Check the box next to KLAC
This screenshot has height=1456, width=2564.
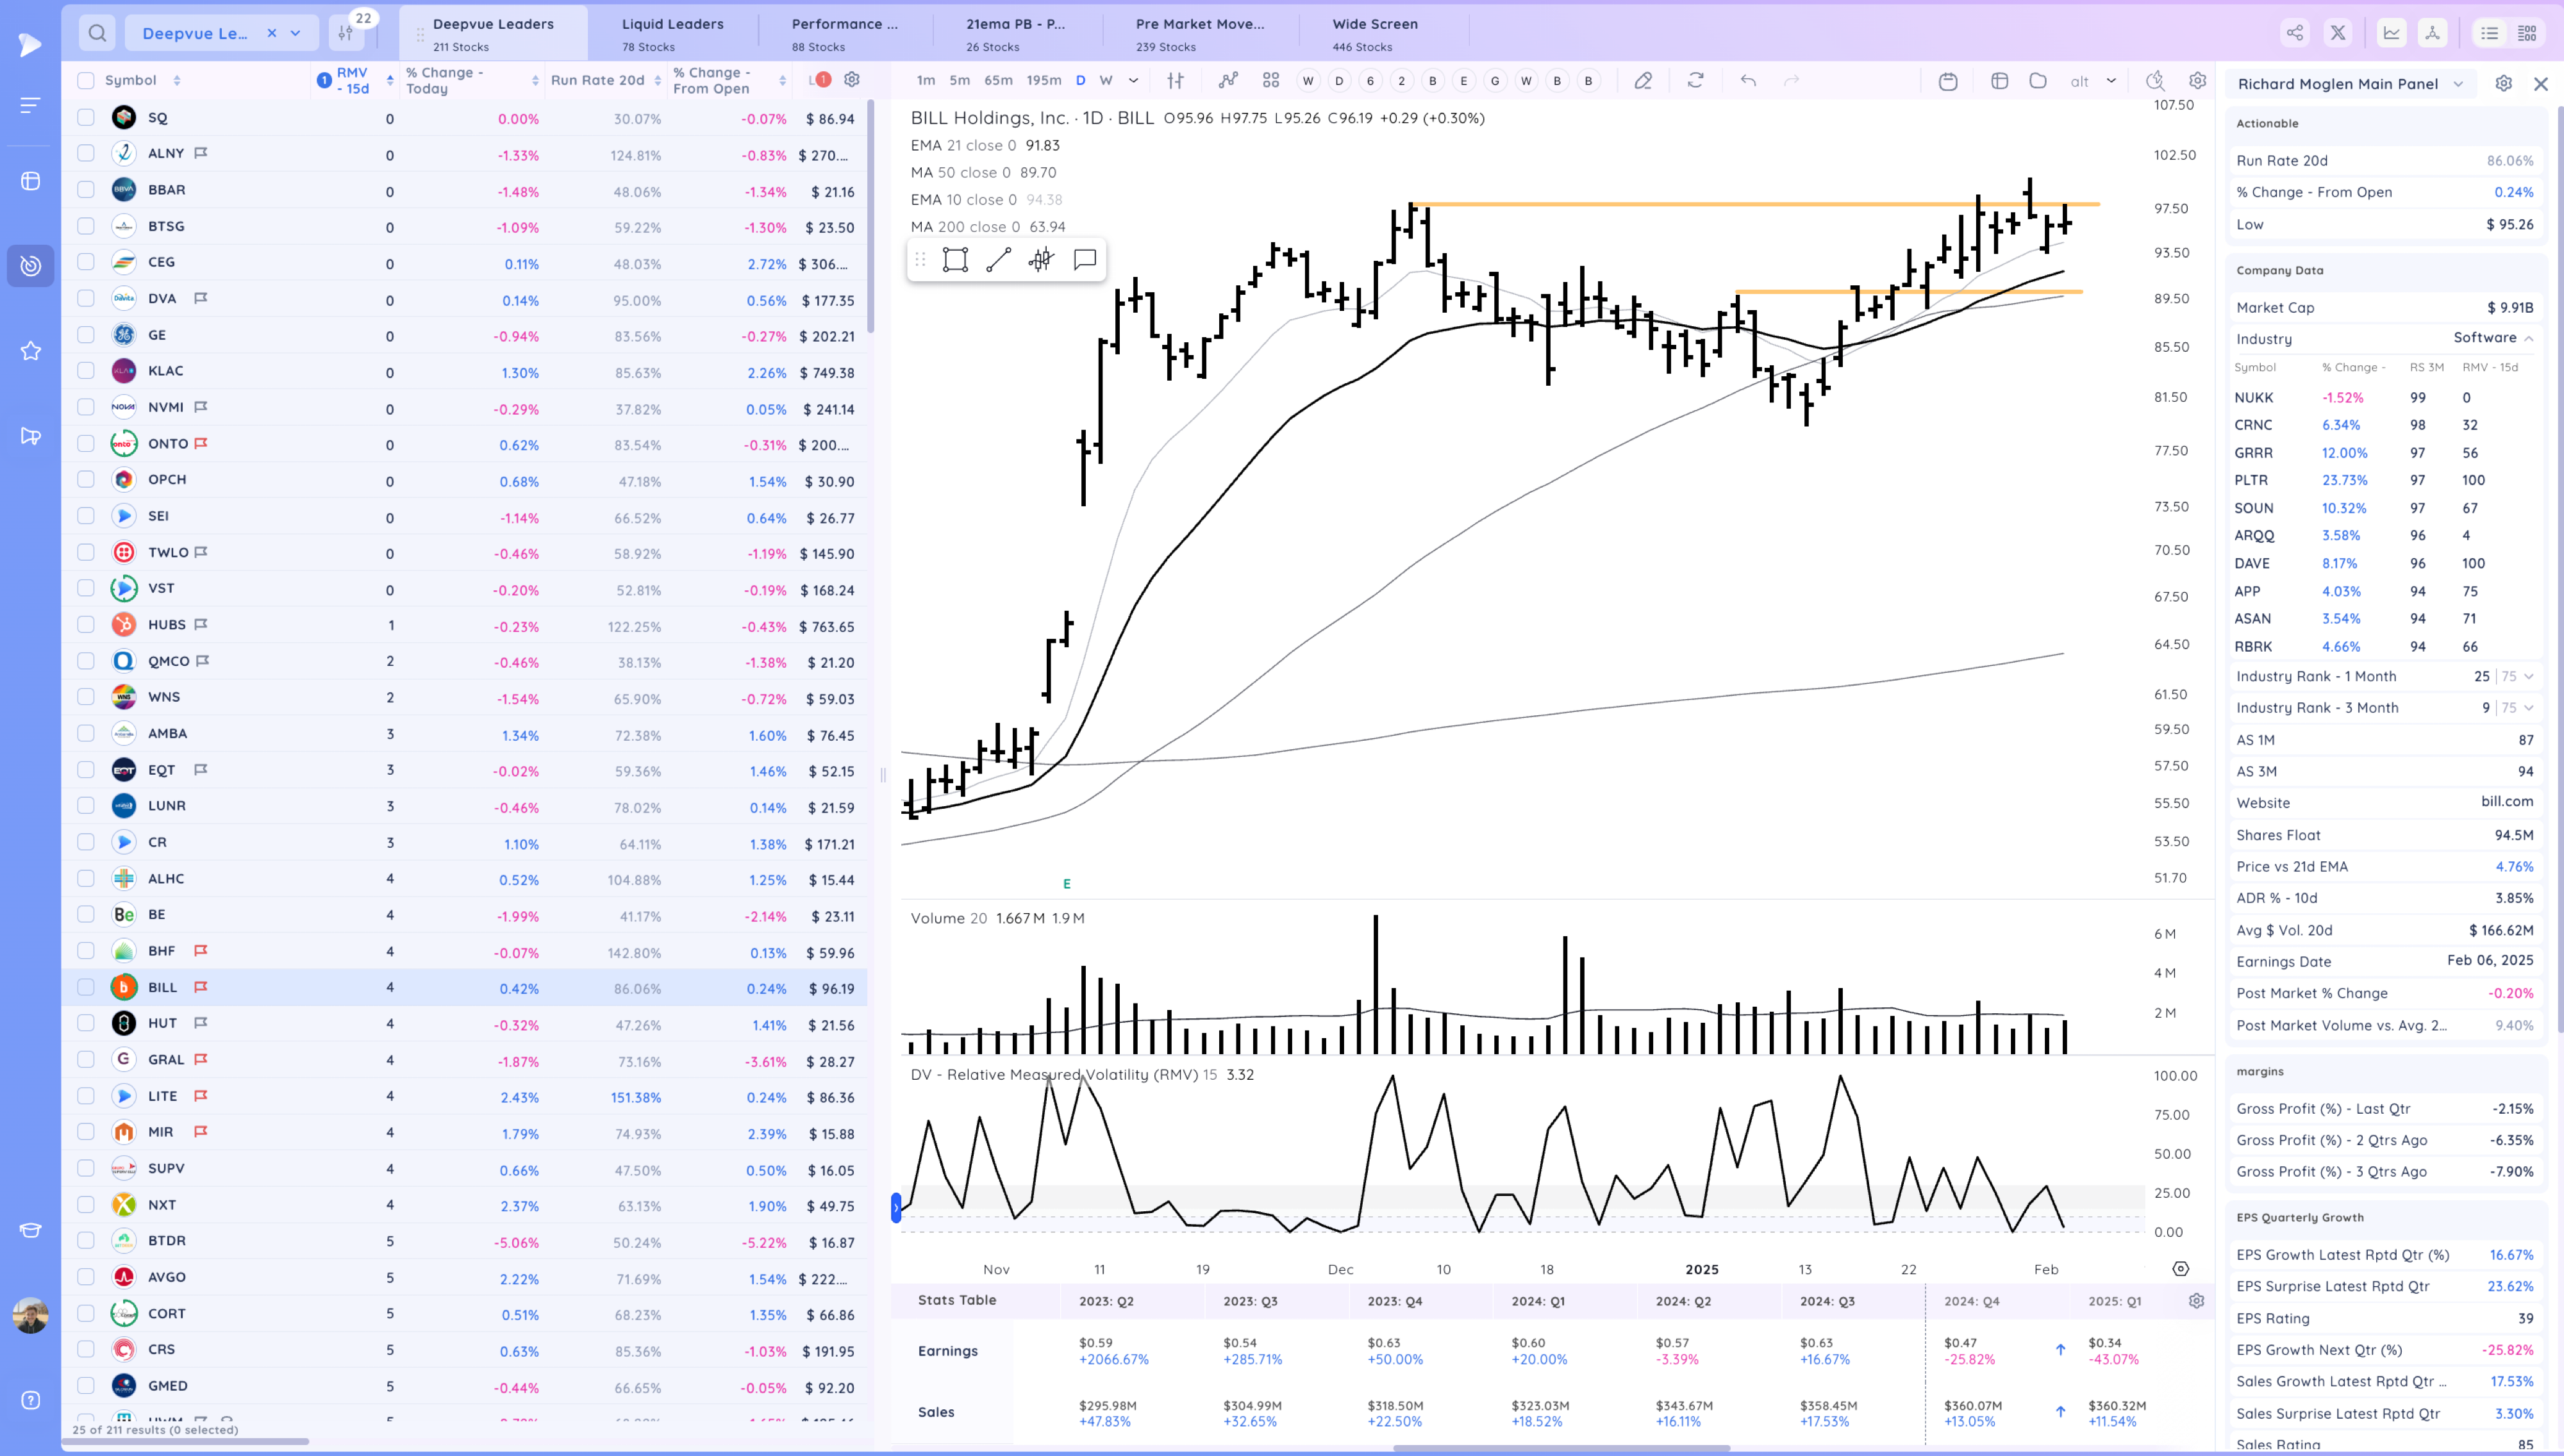click(x=86, y=371)
